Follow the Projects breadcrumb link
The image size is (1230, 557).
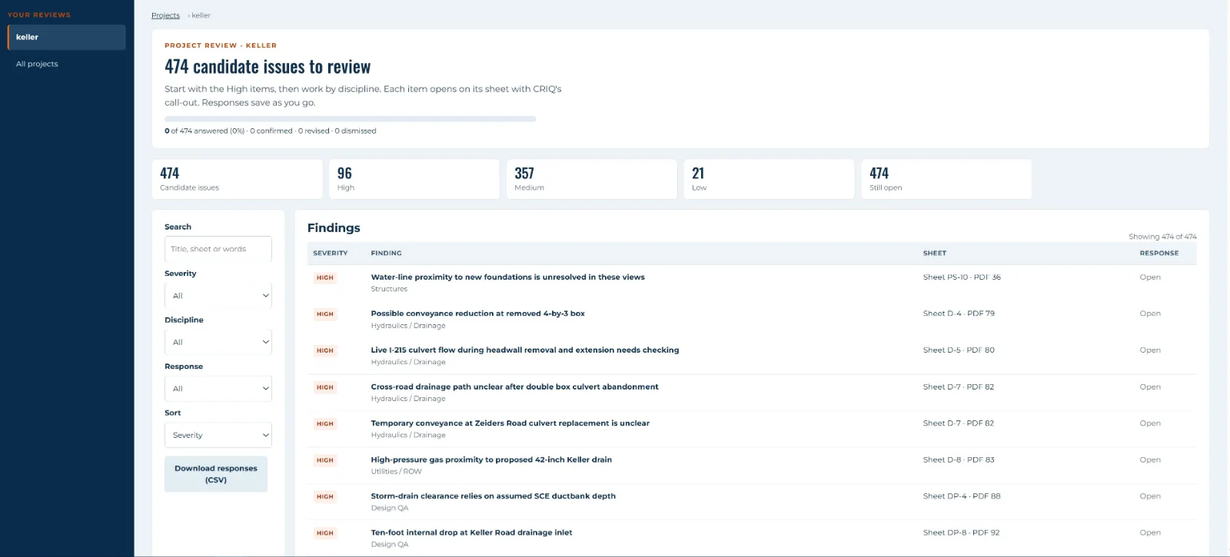coord(165,15)
